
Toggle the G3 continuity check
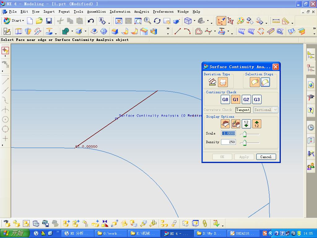(x=257, y=99)
